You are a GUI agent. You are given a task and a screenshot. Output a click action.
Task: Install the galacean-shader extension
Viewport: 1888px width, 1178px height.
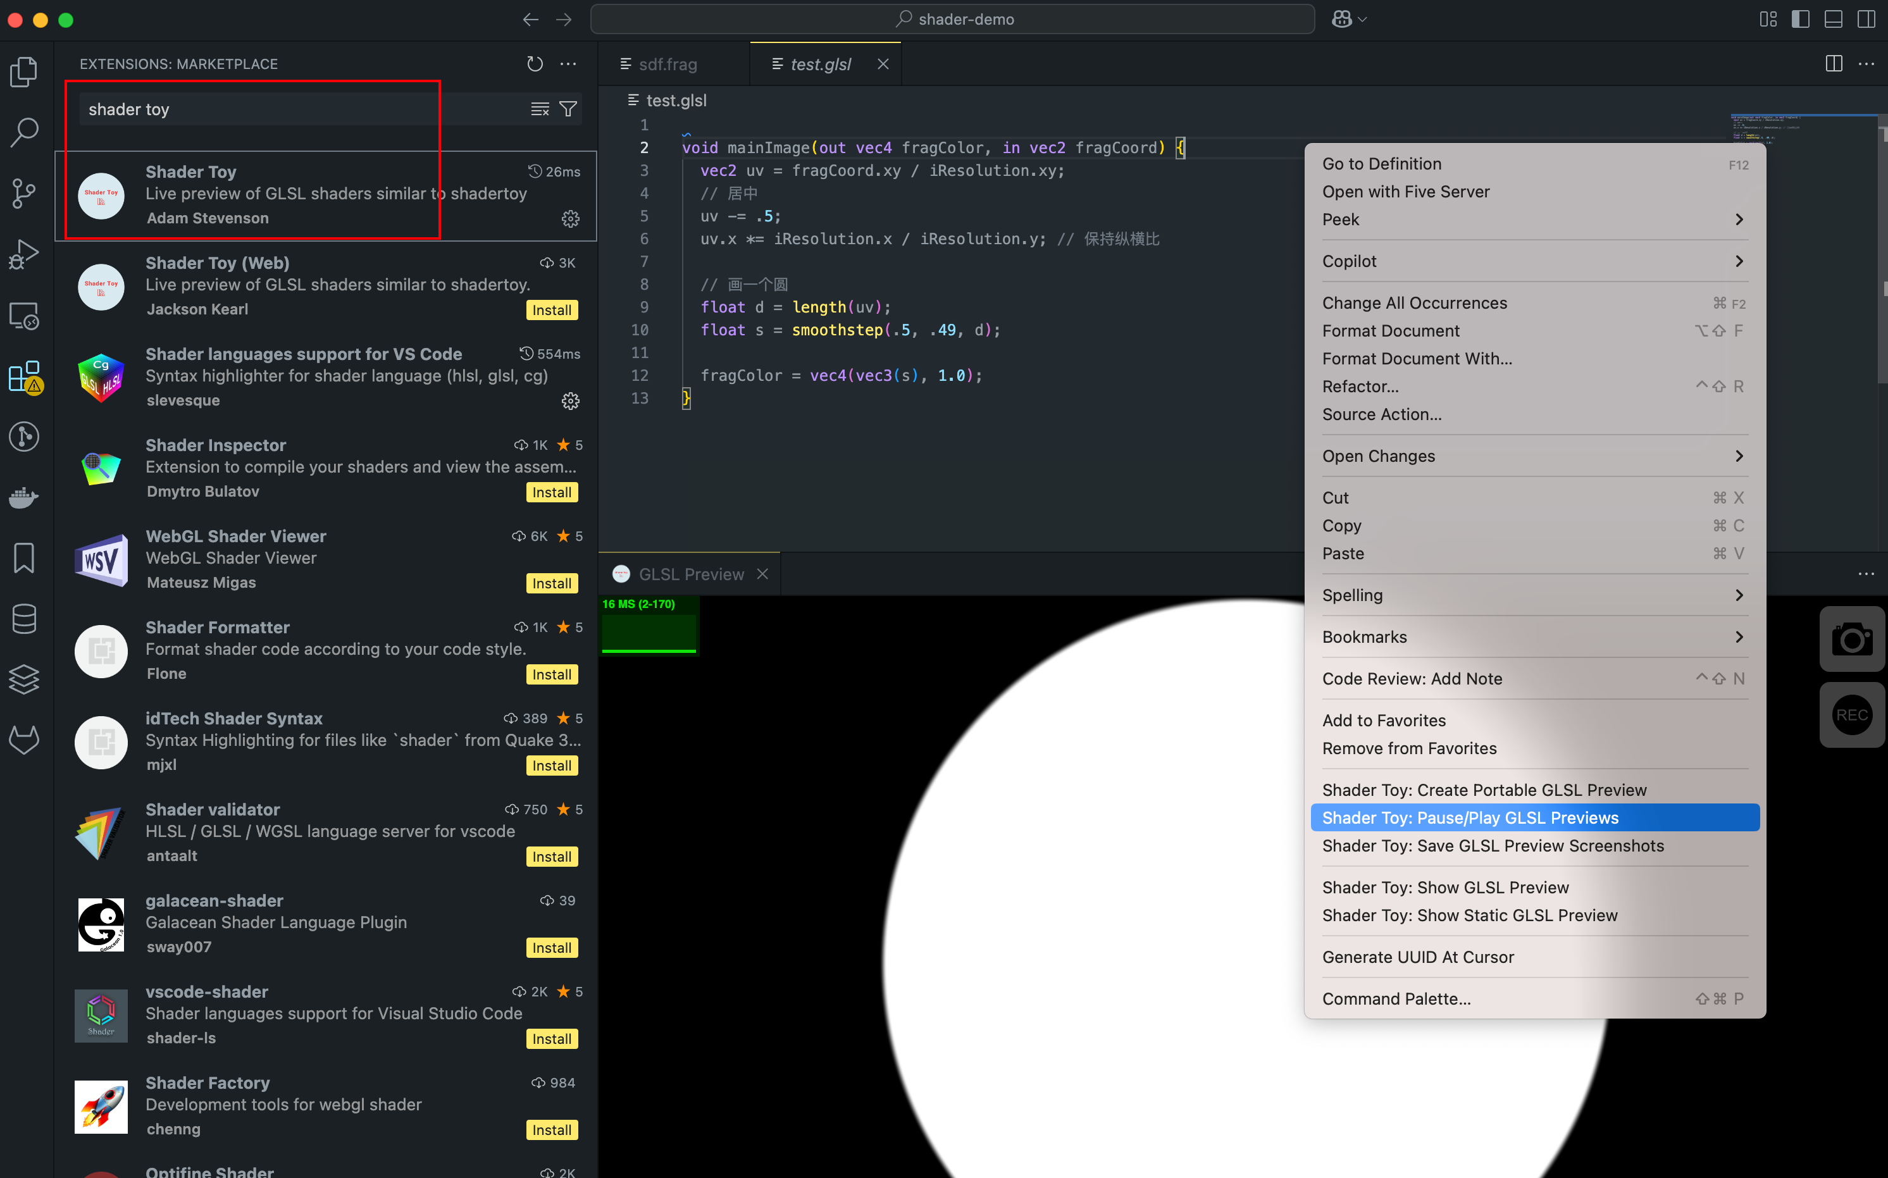point(552,948)
